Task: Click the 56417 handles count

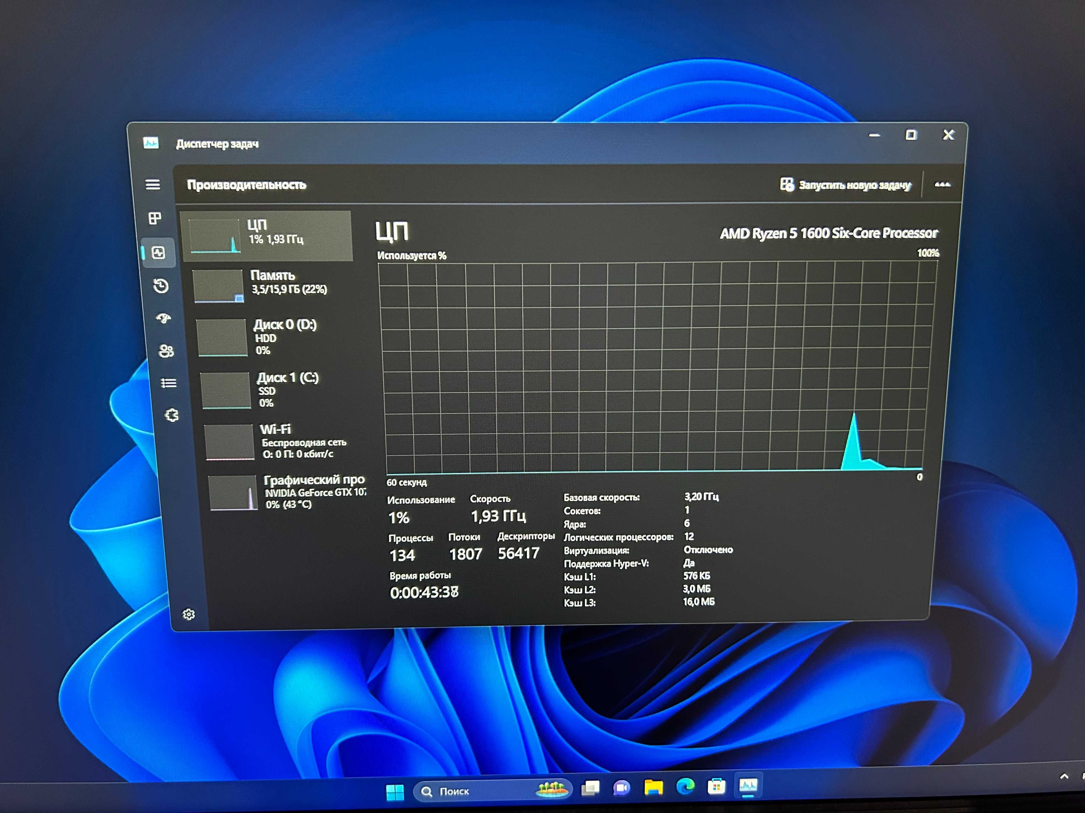Action: coord(519,553)
